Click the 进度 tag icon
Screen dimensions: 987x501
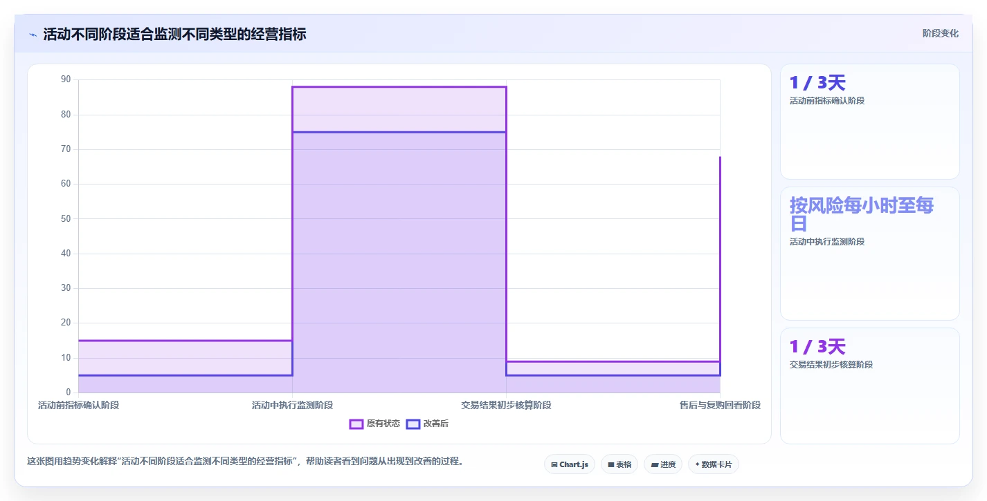tap(655, 465)
